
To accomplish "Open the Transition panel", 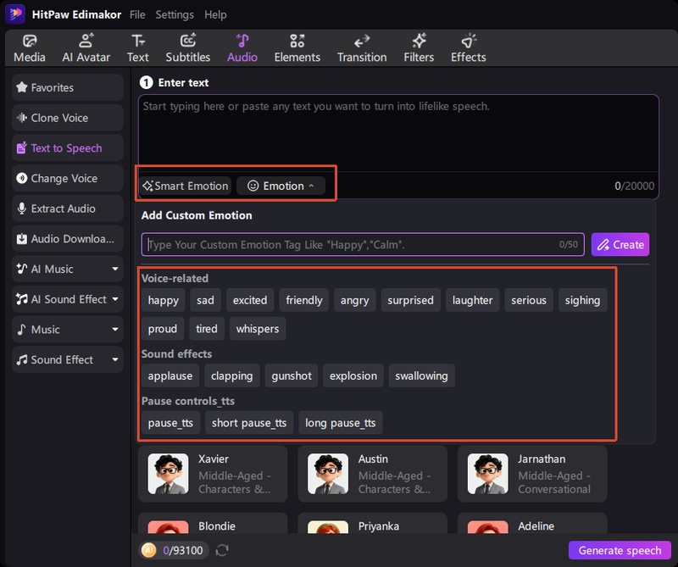I will click(362, 48).
